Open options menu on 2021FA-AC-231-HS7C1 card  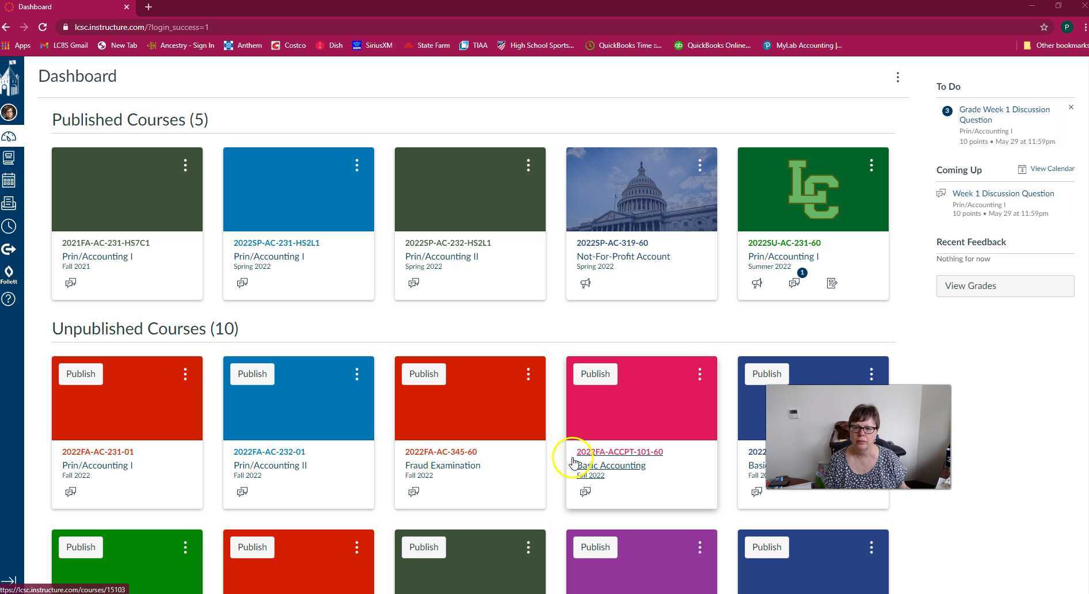pos(185,166)
